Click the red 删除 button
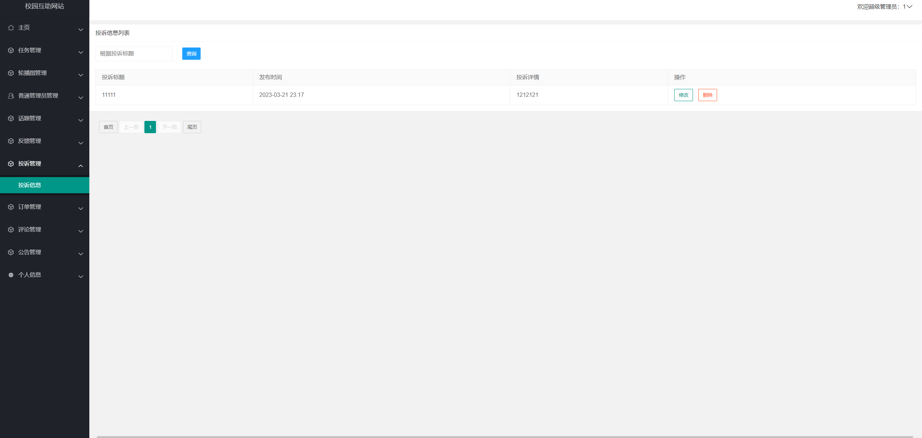This screenshot has width=922, height=438. click(707, 95)
